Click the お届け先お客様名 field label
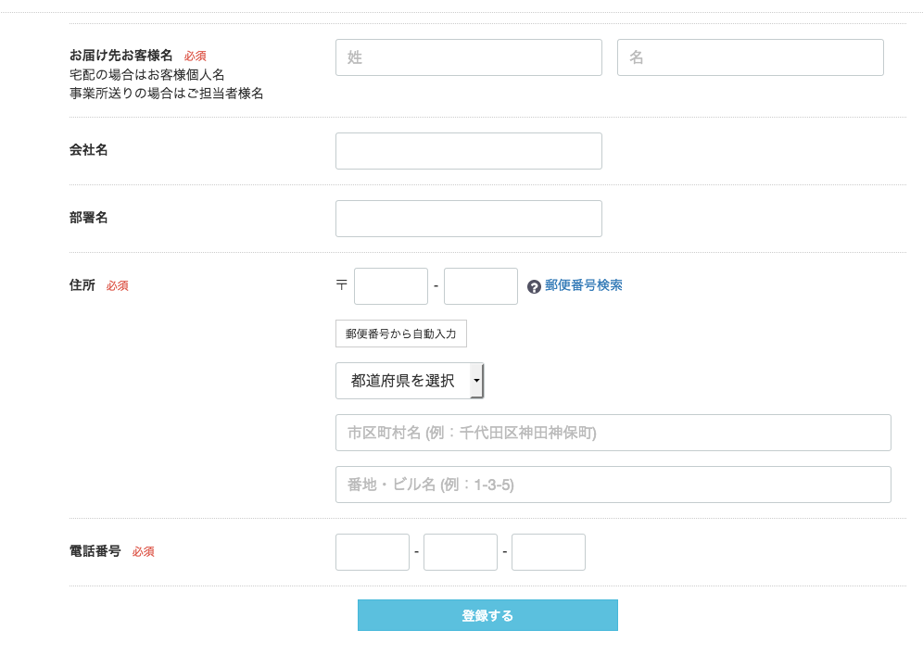Screen dimensions: 923x655 click(x=120, y=56)
